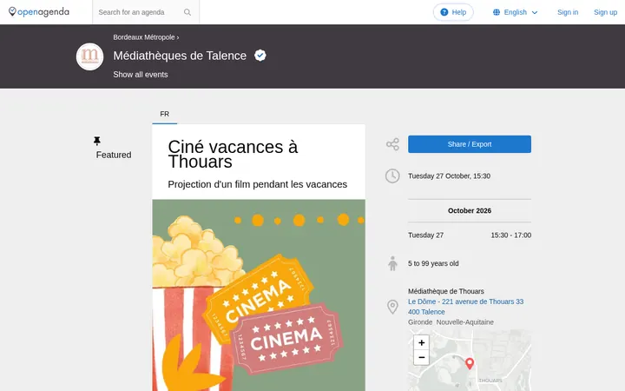Click the Help question mark icon
The image size is (625, 391).
tap(444, 12)
